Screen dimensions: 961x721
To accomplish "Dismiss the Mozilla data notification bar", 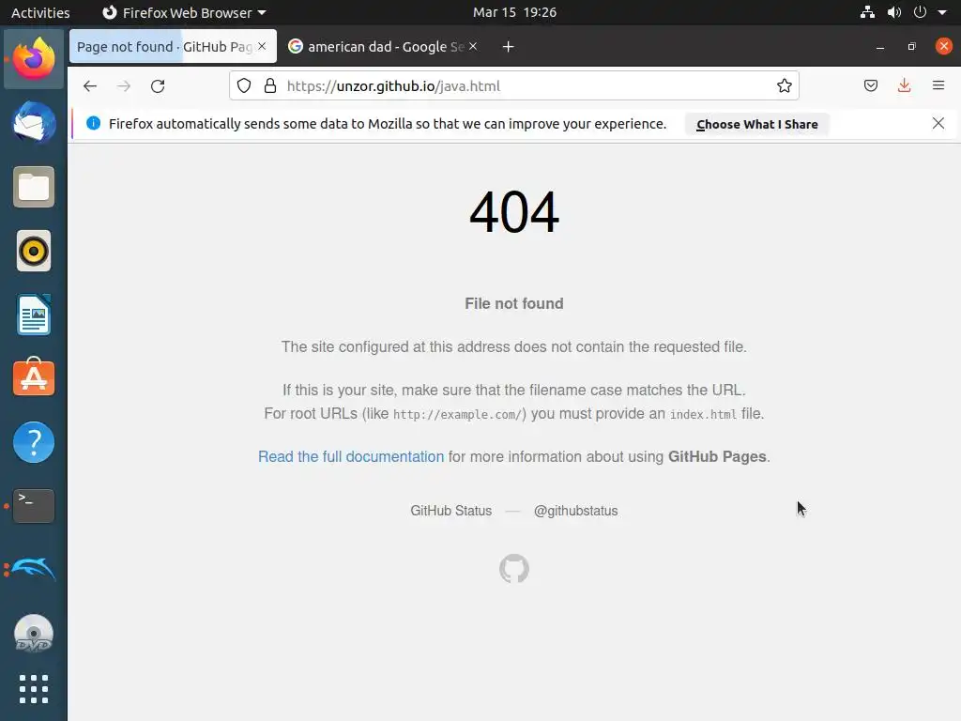I will [x=938, y=123].
